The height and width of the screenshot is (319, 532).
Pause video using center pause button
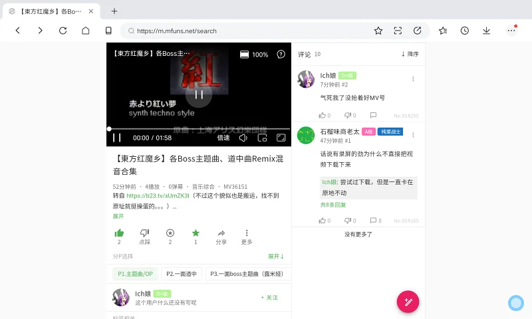199,94
